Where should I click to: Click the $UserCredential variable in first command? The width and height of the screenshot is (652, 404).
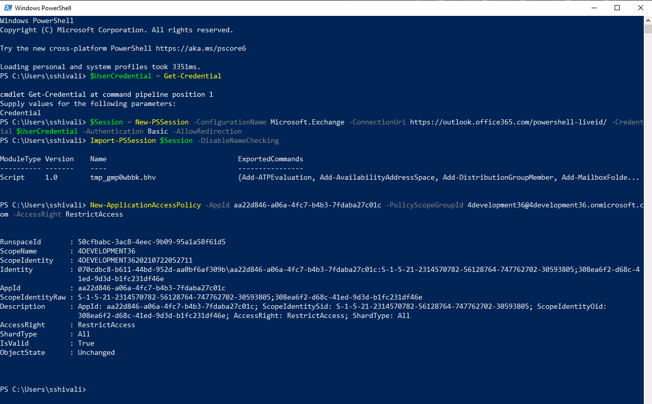point(121,76)
